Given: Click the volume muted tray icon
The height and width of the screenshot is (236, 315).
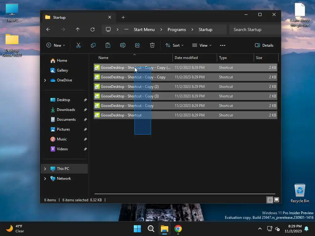Looking at the screenshot, I should [277, 229].
